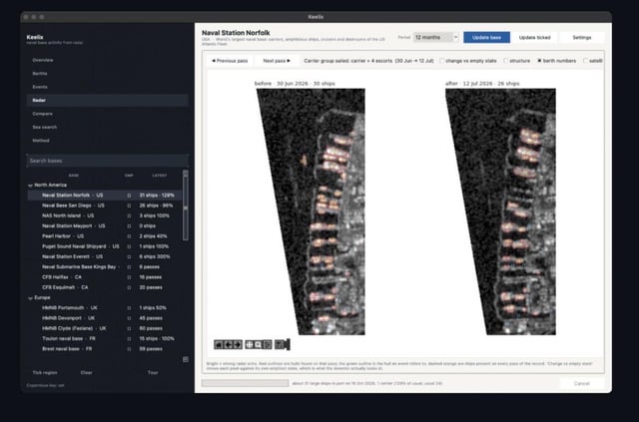Go to the Previous pass
This screenshot has width=639, height=422.
230,61
